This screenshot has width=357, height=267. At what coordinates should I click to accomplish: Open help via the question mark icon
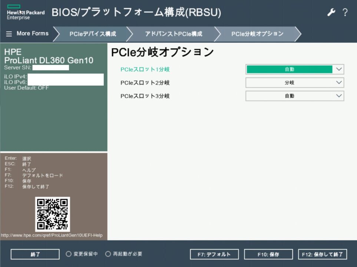345,12
